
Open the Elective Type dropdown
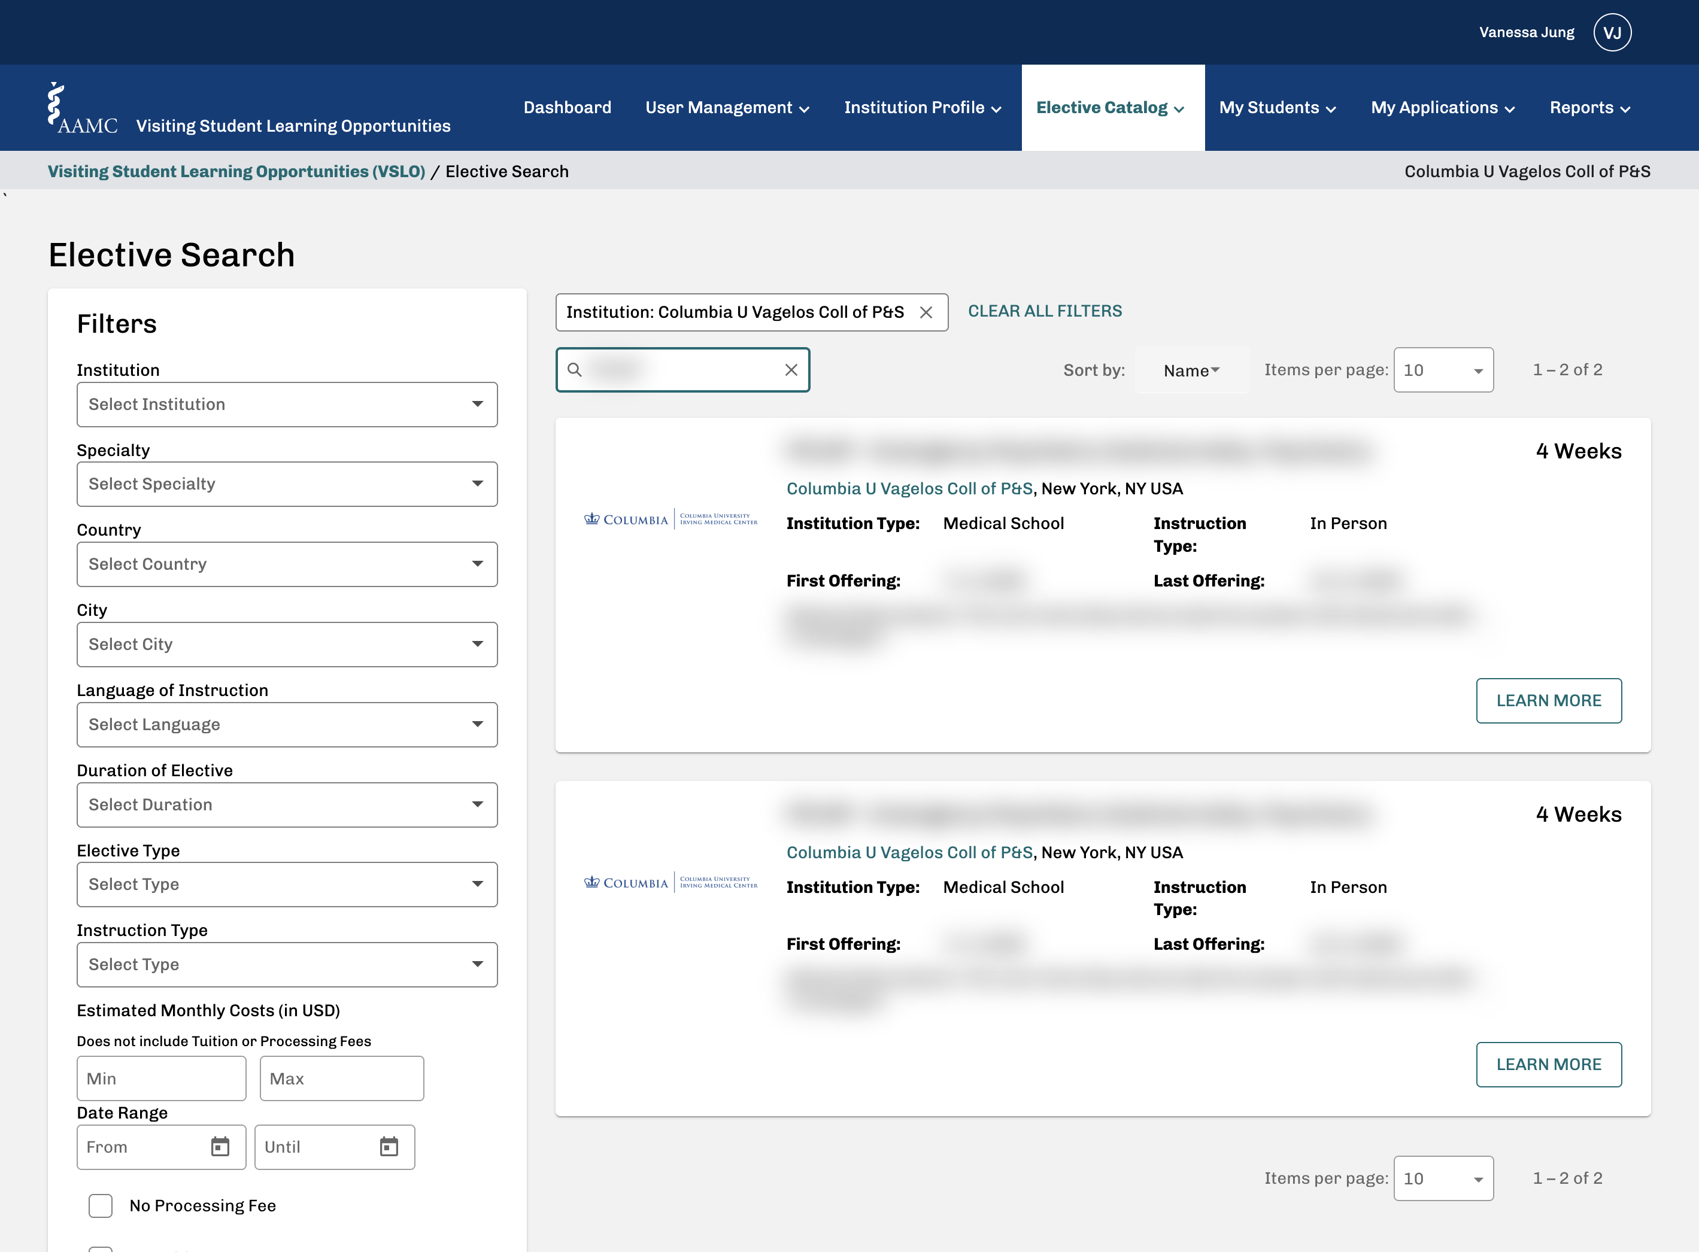287,885
